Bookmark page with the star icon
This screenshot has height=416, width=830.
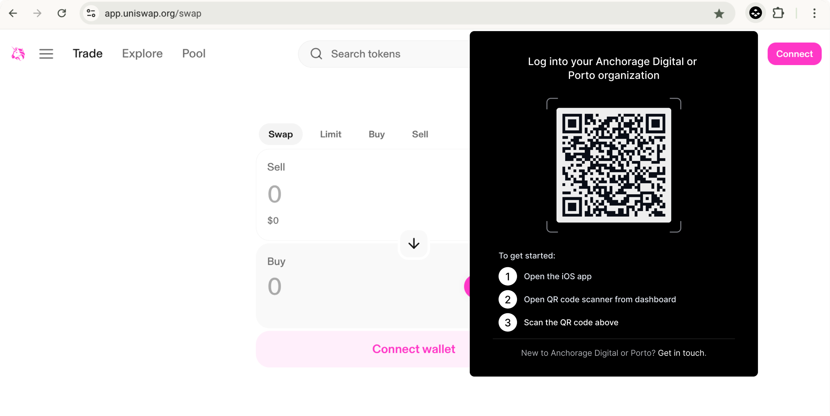[719, 14]
